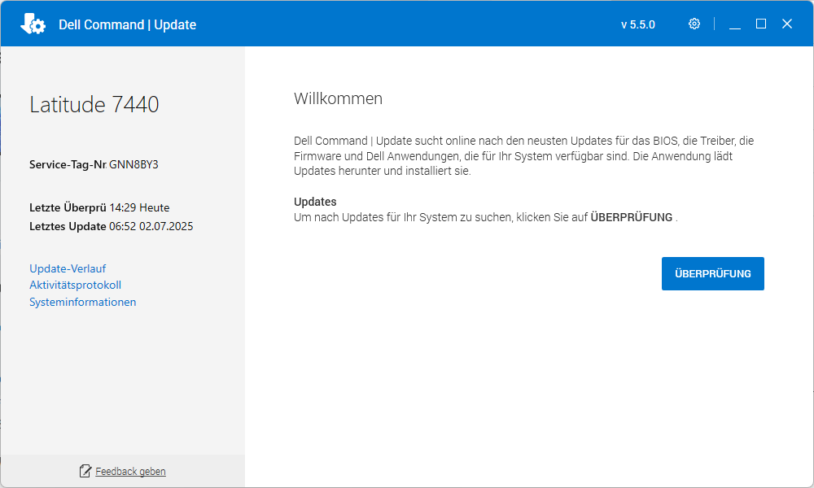Click the last check time 14:29 Heute

pos(139,207)
